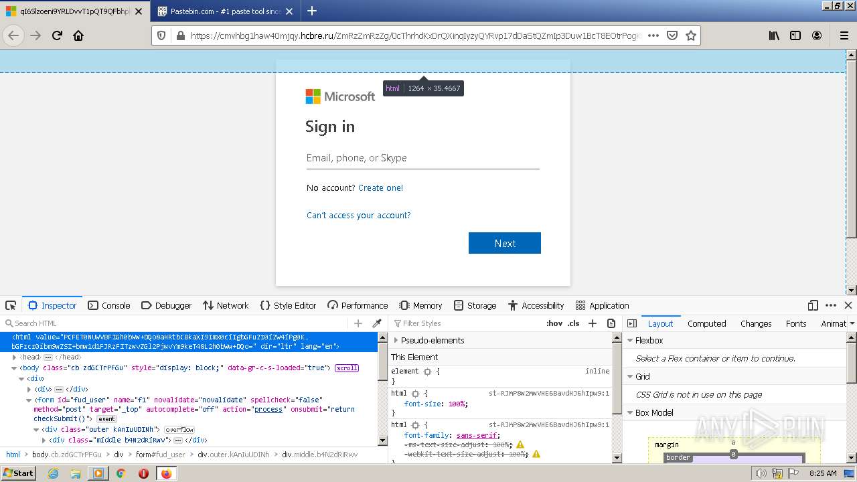857x482 pixels.
Task: Open the Windows Start menu
Action: click(19, 473)
